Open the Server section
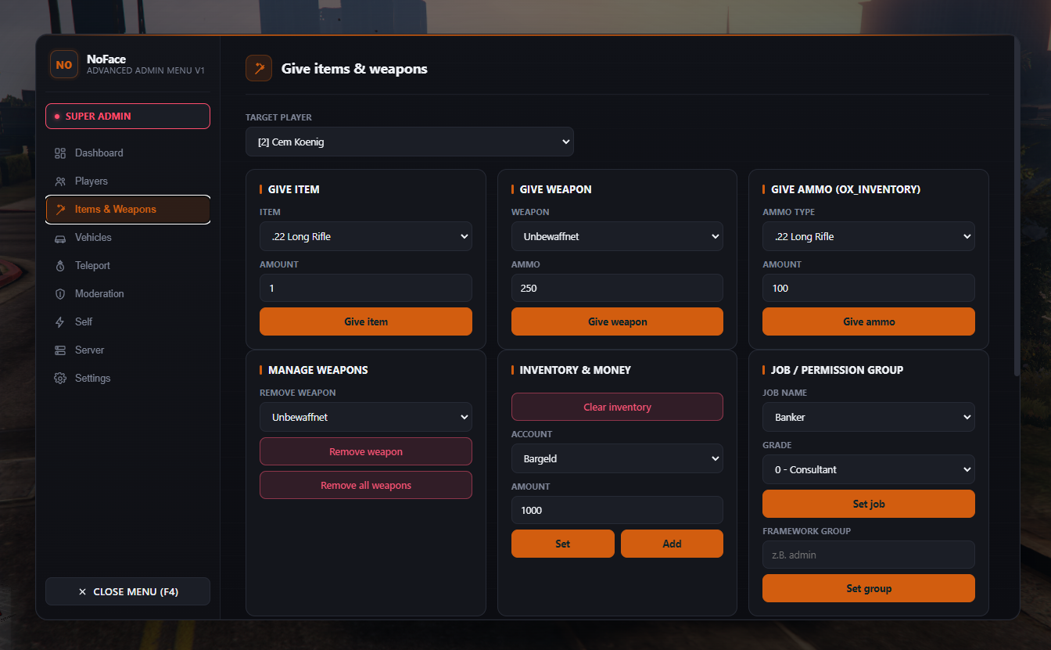Image resolution: width=1051 pixels, height=650 pixels. [127, 350]
